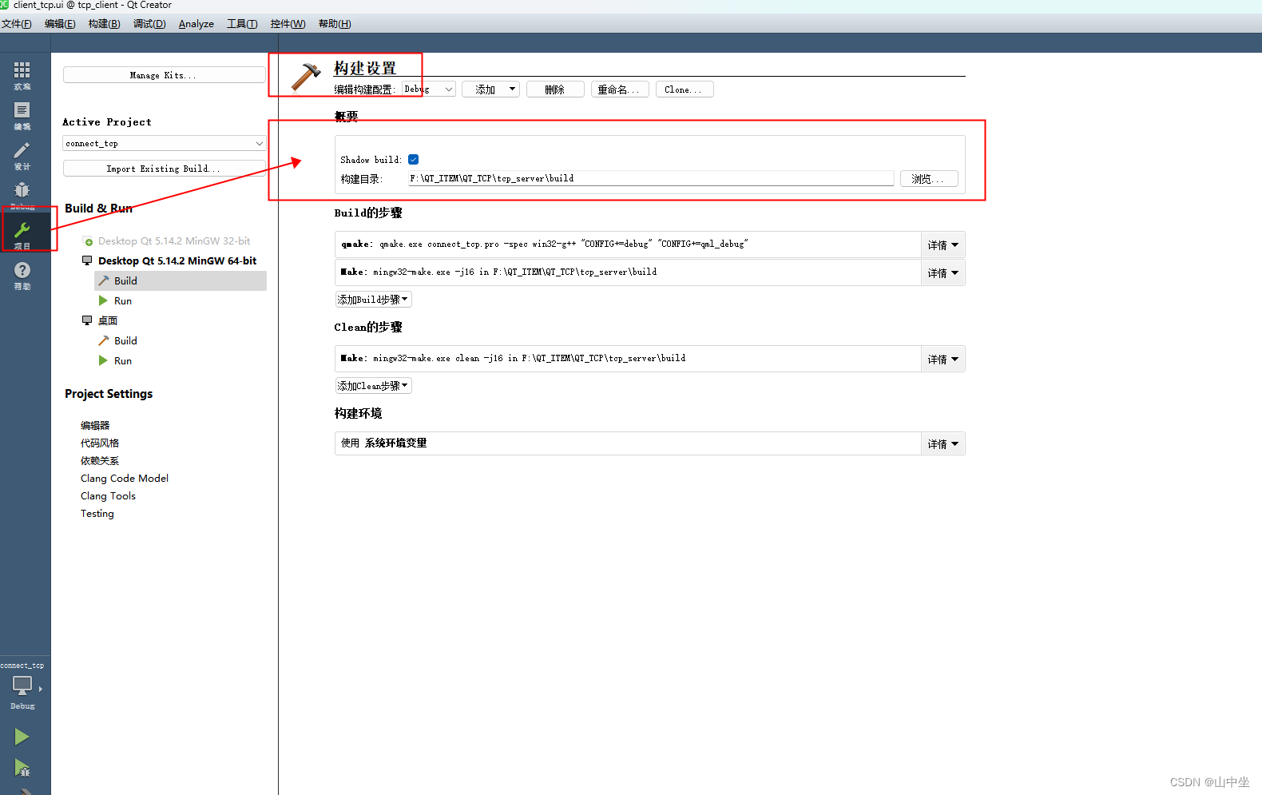Viewport: 1262px width, 795px height.
Task: Open the 调试(D) menu
Action: (149, 24)
